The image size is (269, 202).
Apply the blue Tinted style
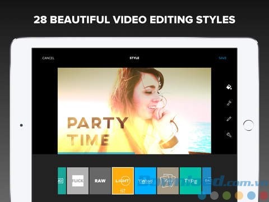[145, 181]
